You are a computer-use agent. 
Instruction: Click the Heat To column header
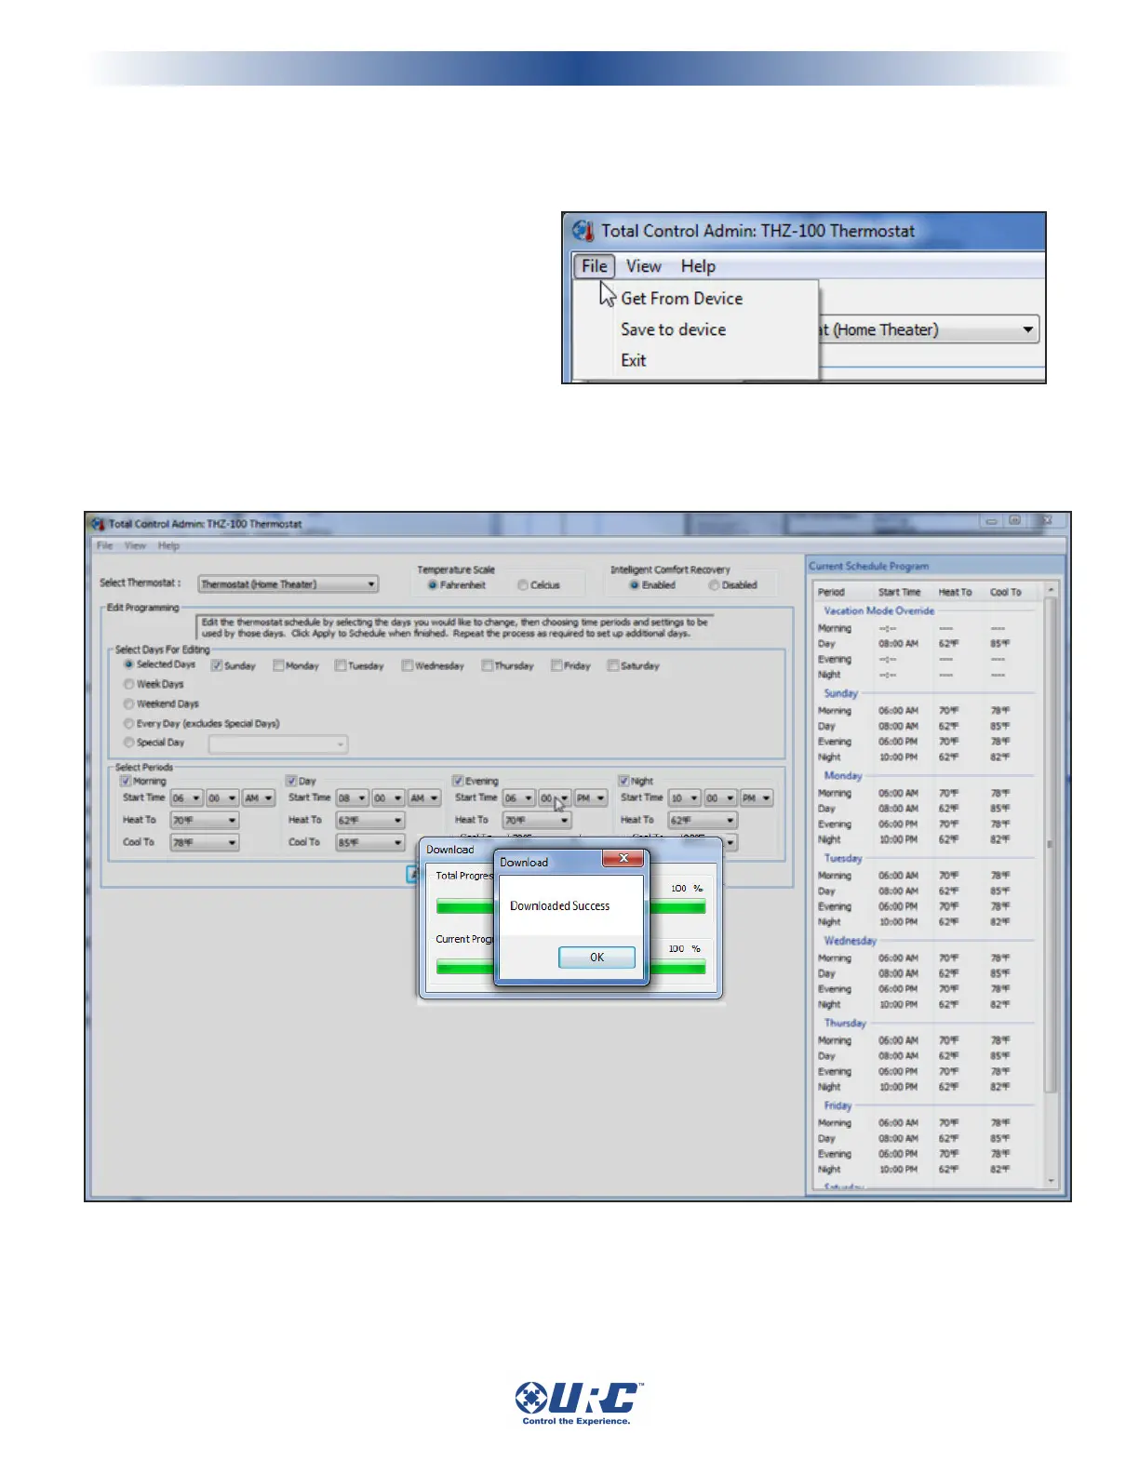[x=955, y=592]
